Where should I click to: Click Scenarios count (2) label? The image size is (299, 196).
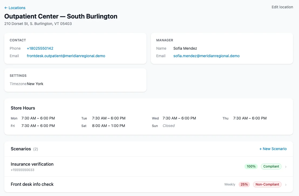click(x=35, y=149)
